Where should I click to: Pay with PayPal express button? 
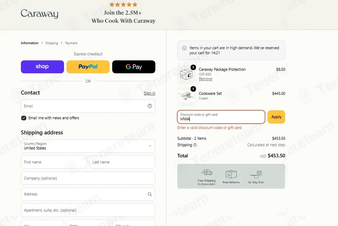88,67
